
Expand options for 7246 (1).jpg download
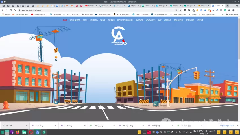click(x=114, y=125)
